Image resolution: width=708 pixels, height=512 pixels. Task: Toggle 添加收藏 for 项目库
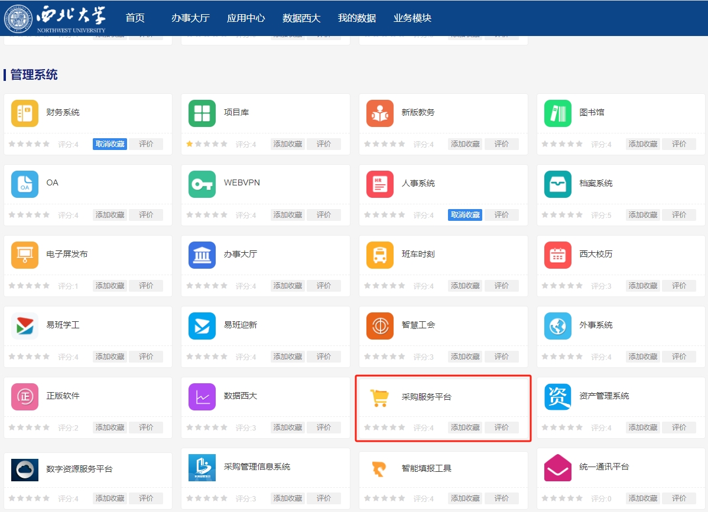click(288, 144)
